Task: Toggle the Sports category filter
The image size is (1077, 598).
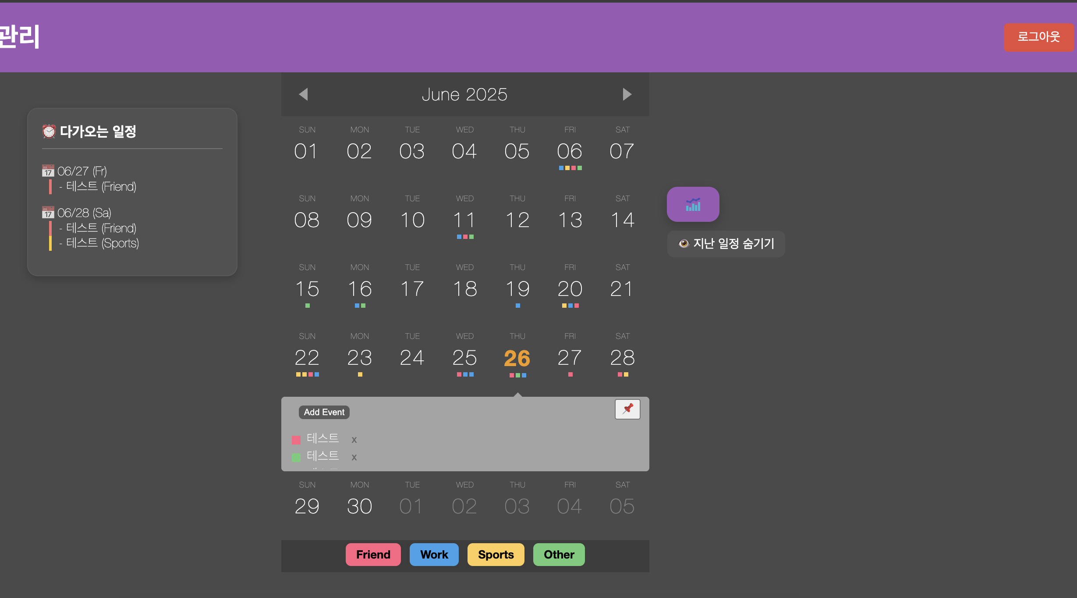Action: (496, 555)
